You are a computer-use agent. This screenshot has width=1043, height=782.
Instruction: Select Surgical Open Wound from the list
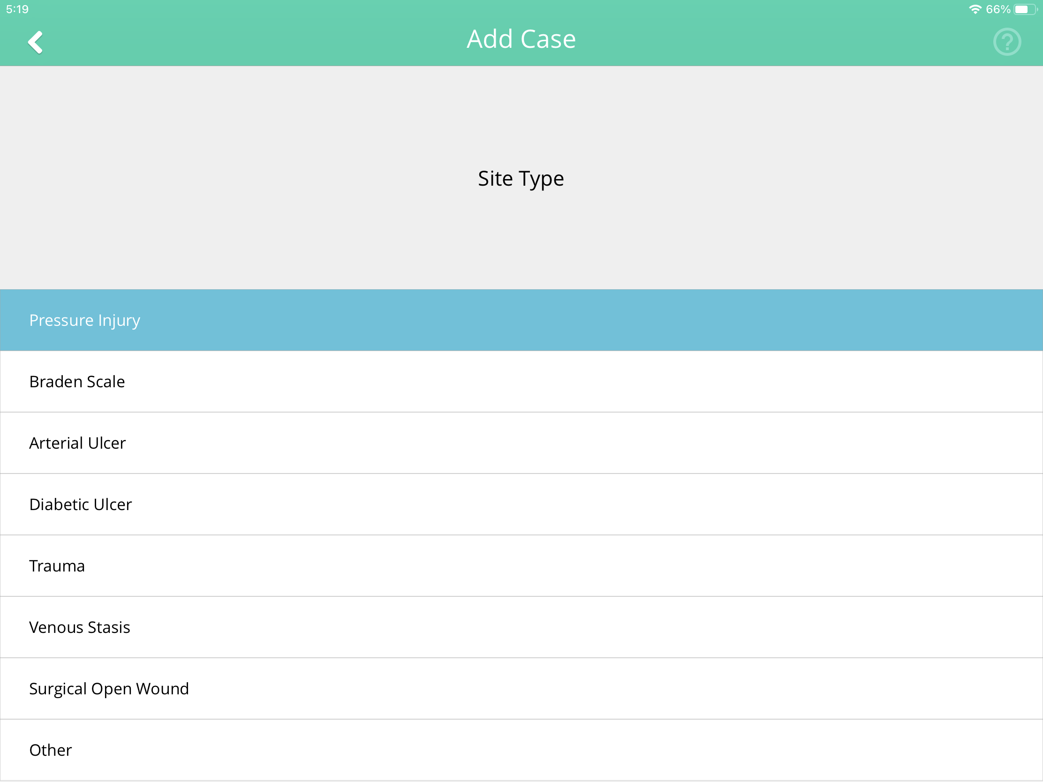(521, 689)
